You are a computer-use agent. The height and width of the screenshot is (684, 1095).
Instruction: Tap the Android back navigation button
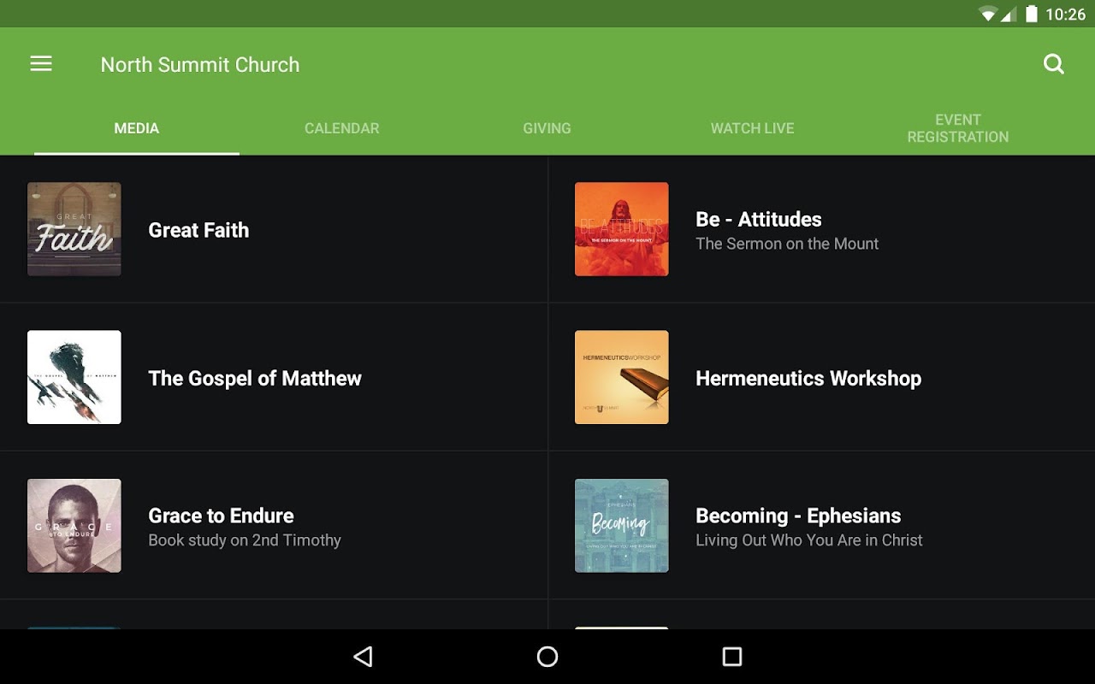(x=363, y=657)
